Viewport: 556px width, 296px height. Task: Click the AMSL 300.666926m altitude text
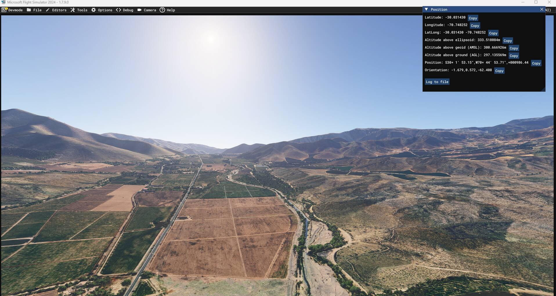(465, 47)
